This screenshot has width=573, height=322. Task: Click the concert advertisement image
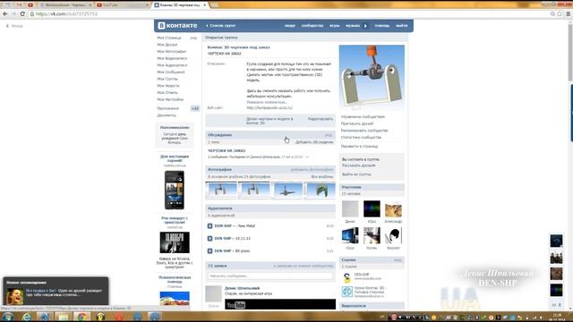tap(175, 242)
